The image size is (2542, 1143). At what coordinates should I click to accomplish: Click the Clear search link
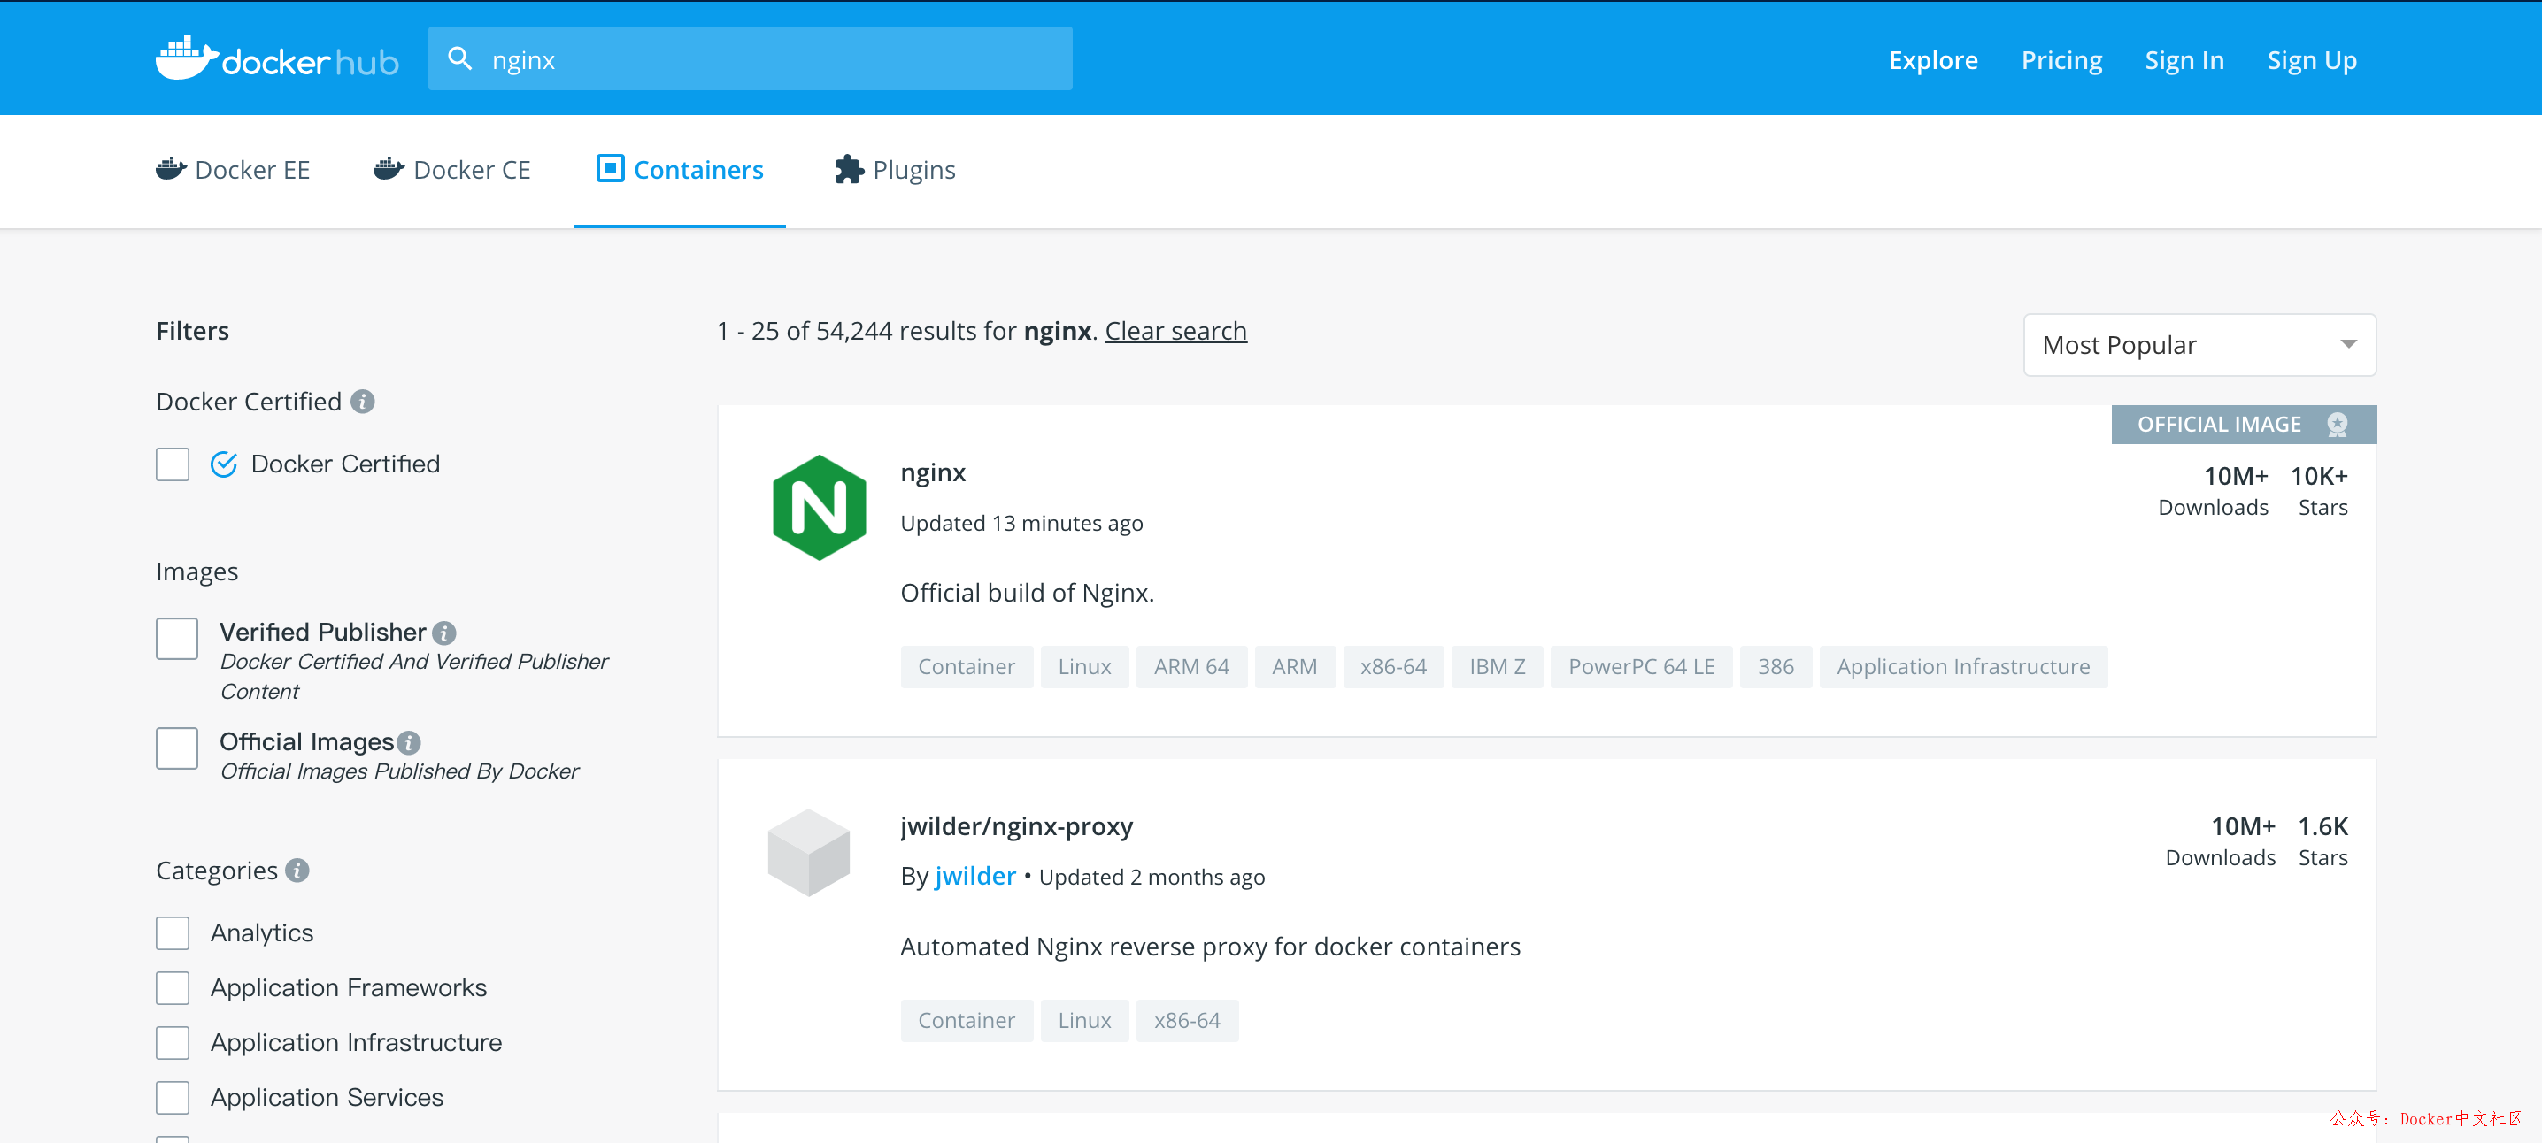(x=1175, y=329)
